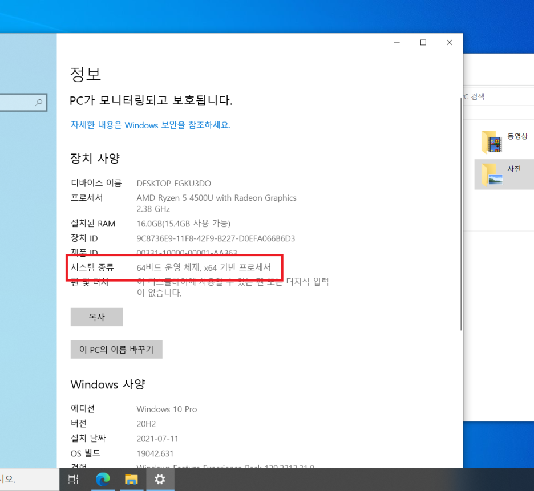The width and height of the screenshot is (534, 491).
Task: Click the Windows 10 Pro edition value
Action: (167, 409)
